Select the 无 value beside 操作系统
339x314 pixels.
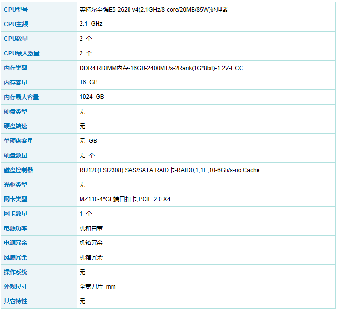tap(82, 272)
